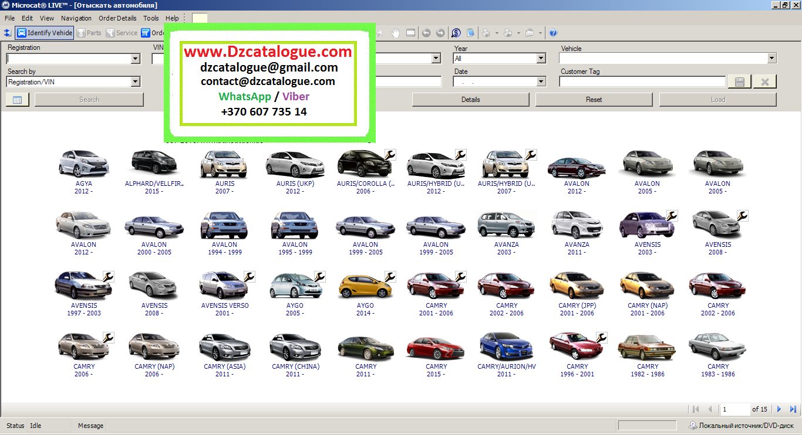Viewport: 802px width, 435px height.
Task: Select the CAMRY/AURION/HV 2011 thumbnail
Action: click(x=506, y=346)
